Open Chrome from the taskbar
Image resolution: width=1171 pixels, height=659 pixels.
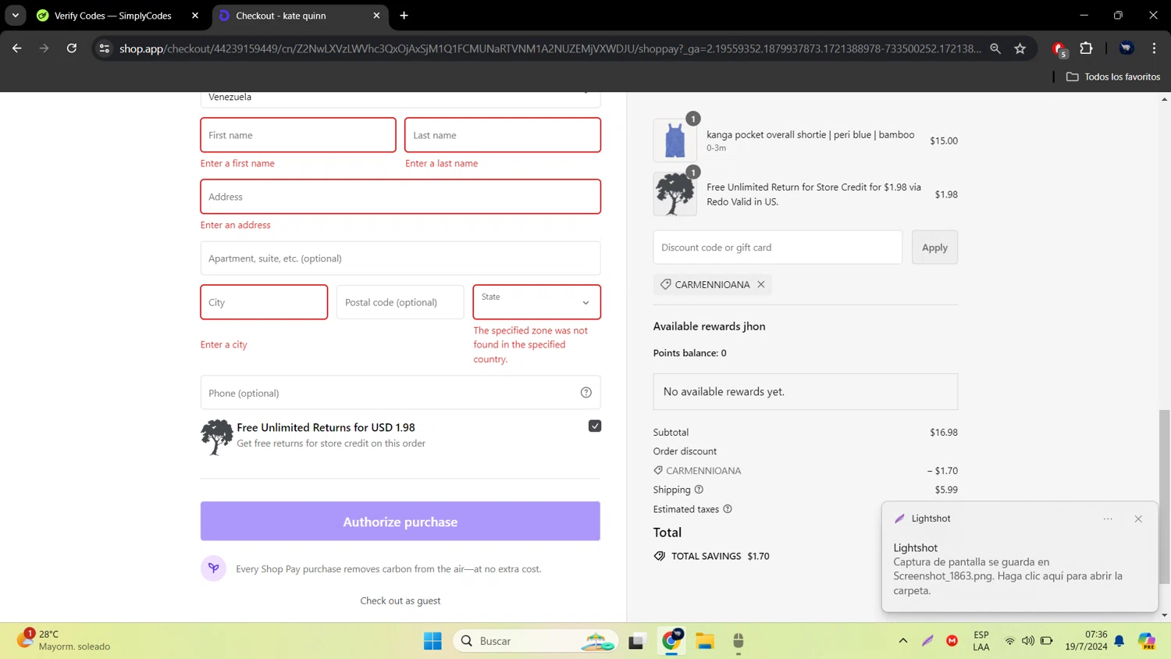pos(671,641)
